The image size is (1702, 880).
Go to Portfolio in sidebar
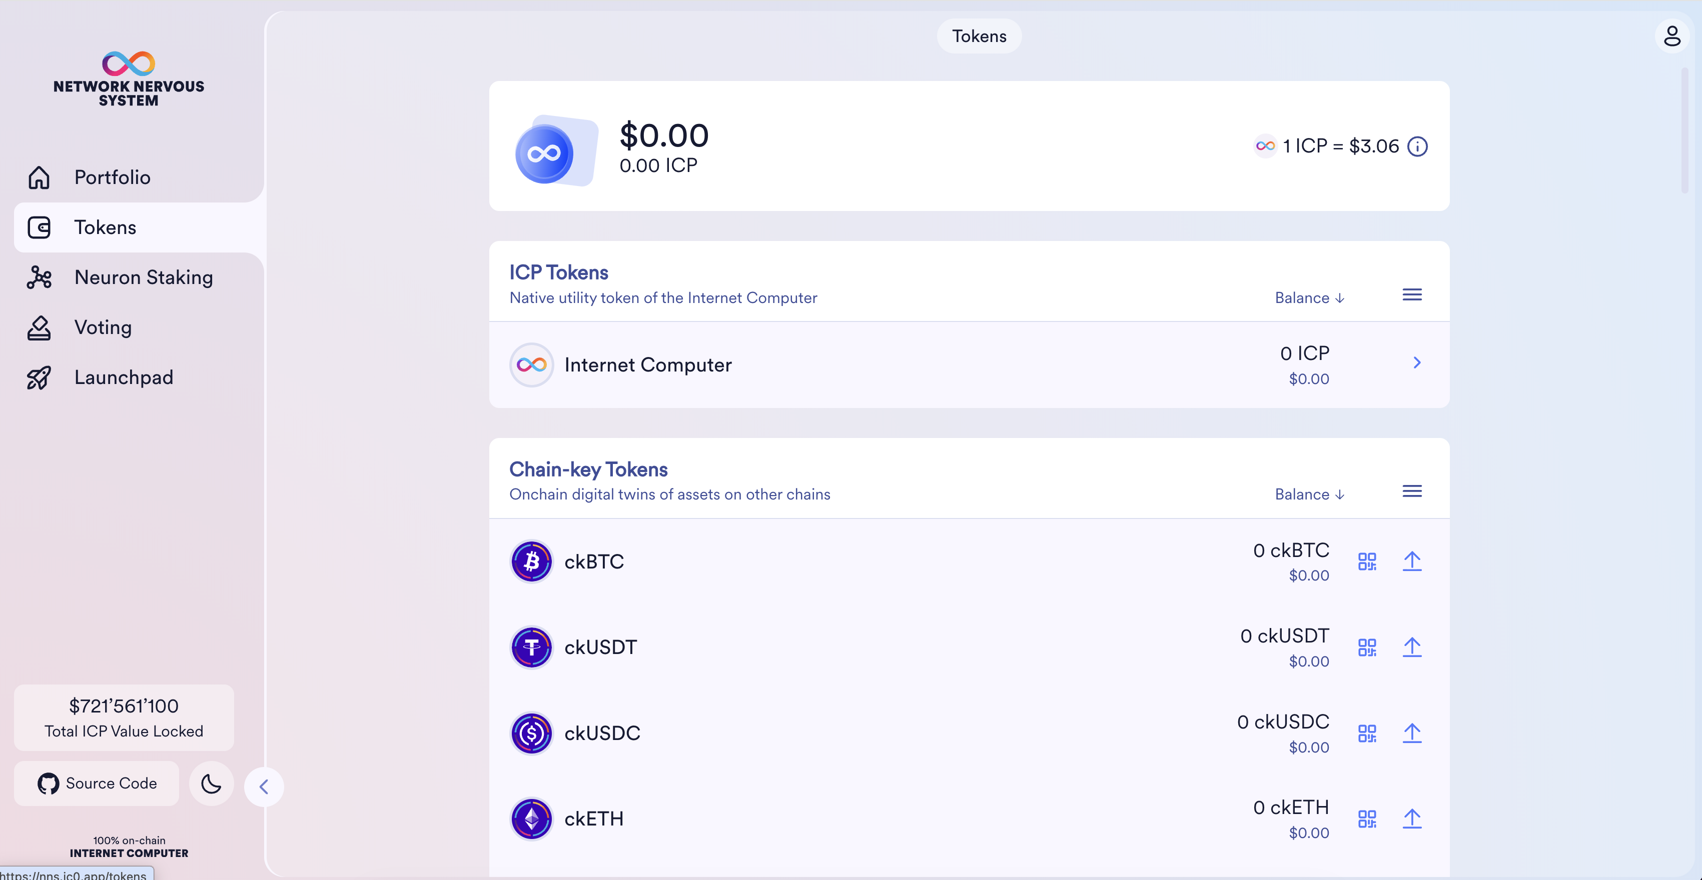point(113,177)
